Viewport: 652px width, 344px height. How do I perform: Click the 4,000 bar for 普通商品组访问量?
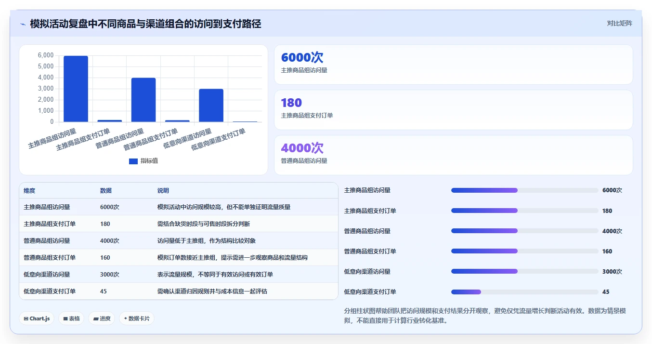(x=143, y=100)
